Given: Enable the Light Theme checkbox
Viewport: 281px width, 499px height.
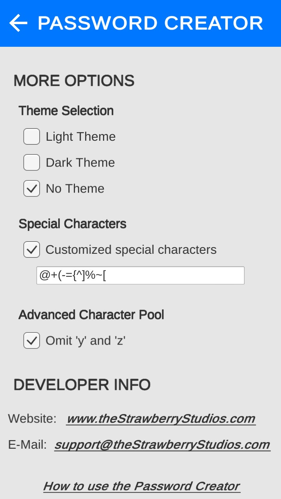Looking at the screenshot, I should click(32, 136).
